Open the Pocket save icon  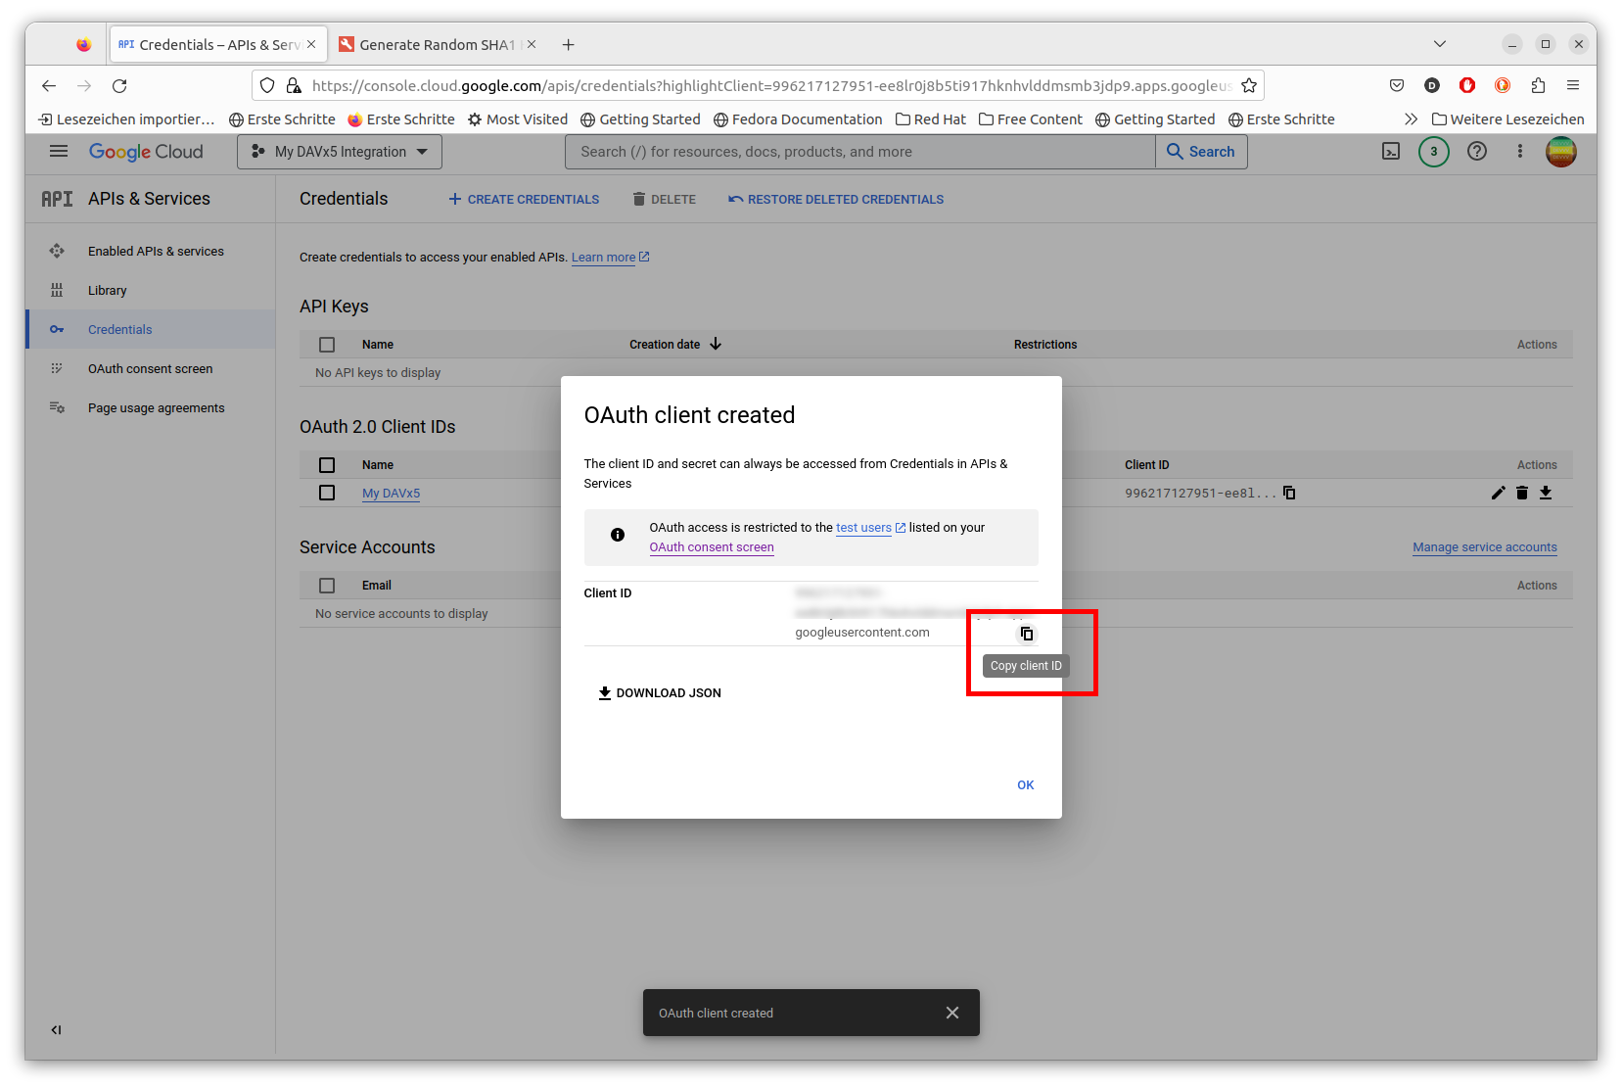(x=1397, y=85)
